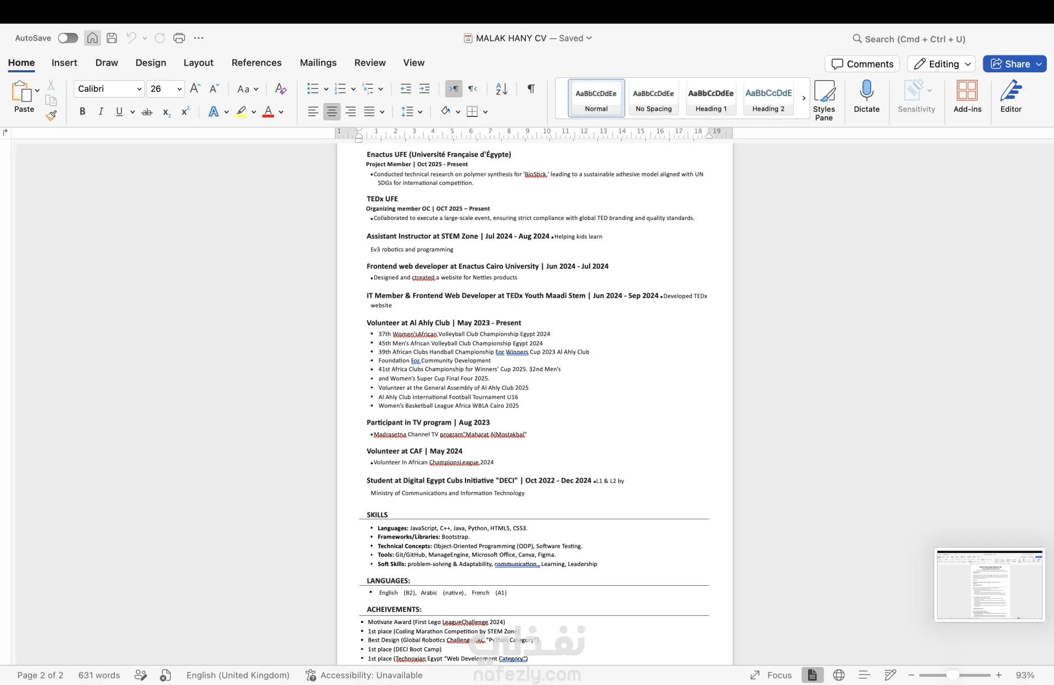
Task: Open more quick access options
Action: pos(199,38)
